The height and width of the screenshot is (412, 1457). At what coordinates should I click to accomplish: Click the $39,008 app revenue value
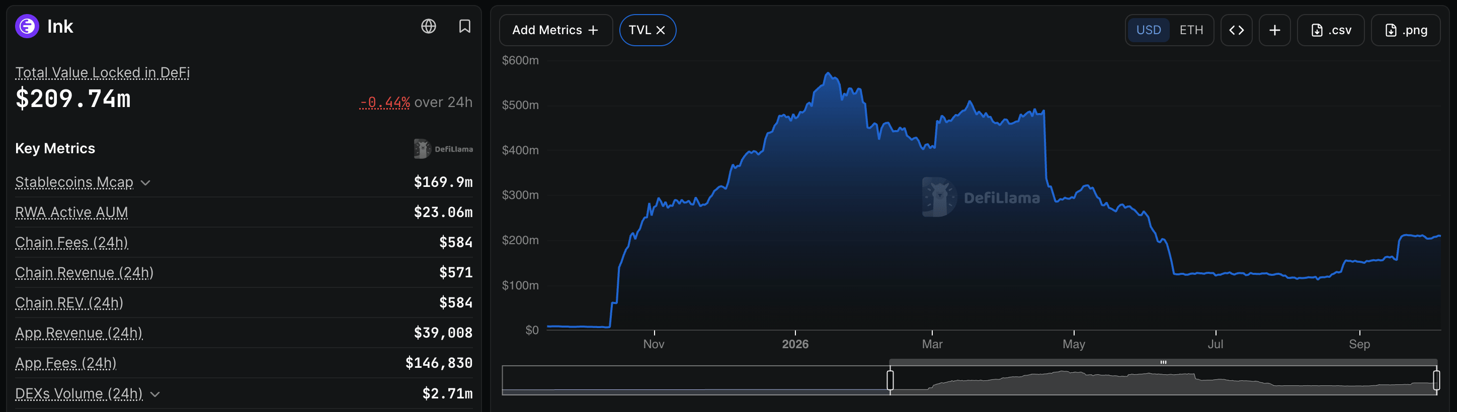pyautogui.click(x=443, y=333)
